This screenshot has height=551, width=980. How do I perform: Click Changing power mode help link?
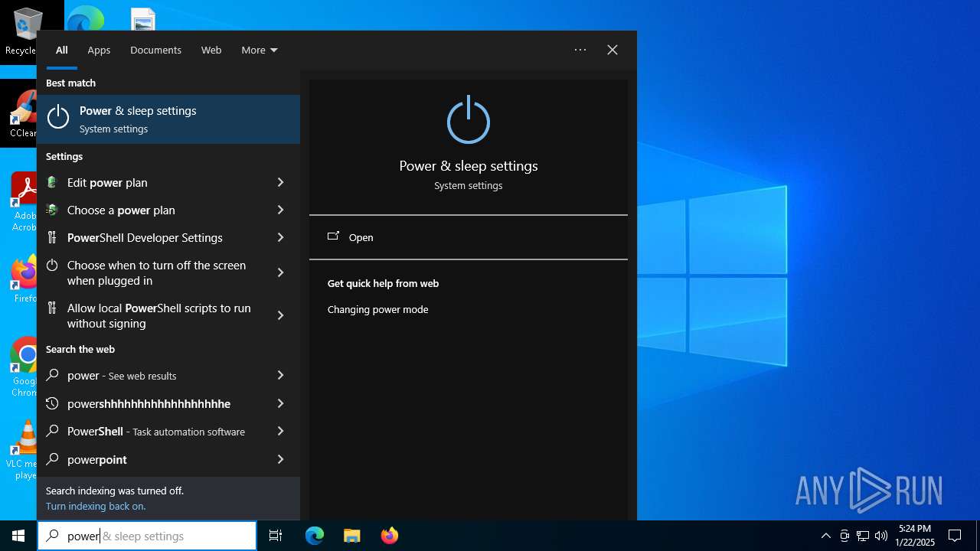pos(377,309)
